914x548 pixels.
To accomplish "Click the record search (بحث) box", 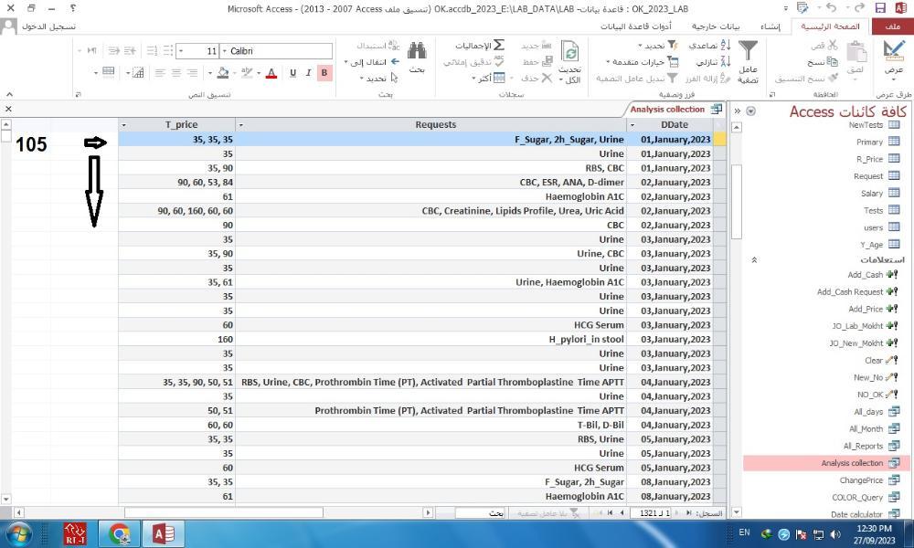I will (x=481, y=513).
